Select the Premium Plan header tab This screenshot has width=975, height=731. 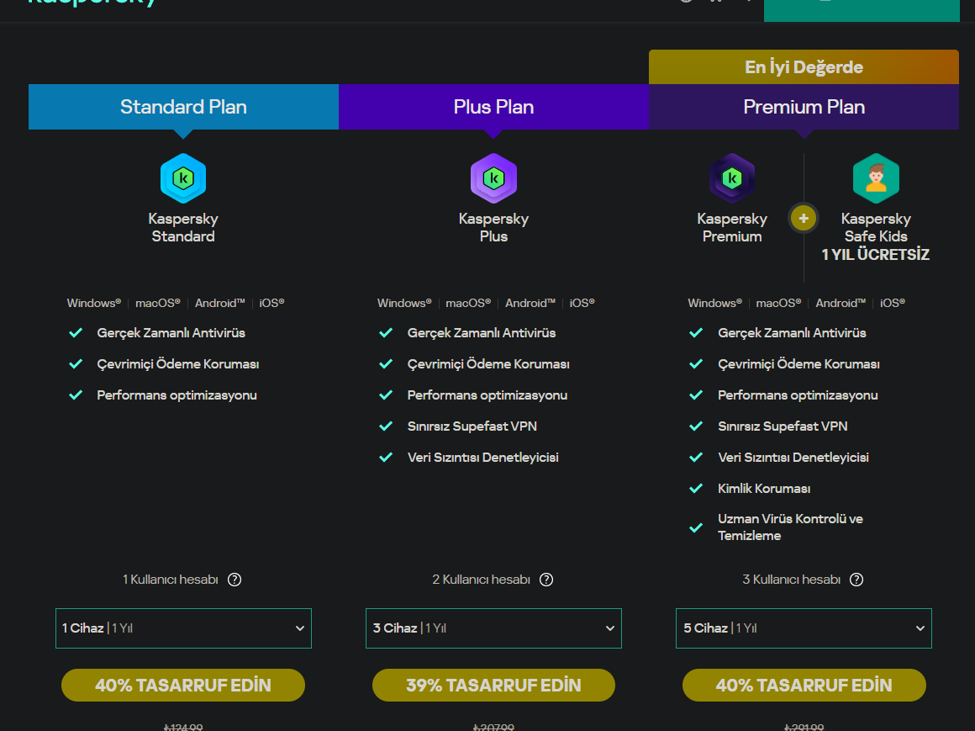(804, 107)
